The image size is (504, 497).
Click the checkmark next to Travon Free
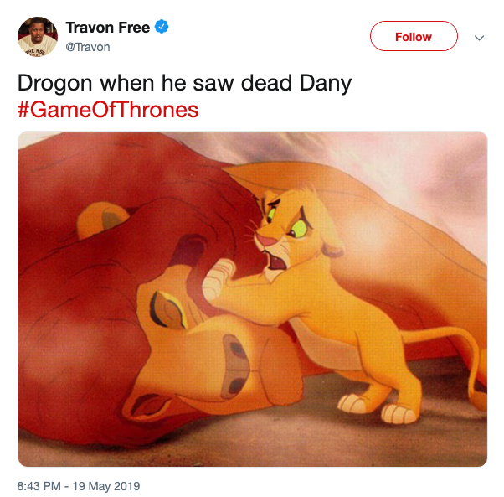point(162,27)
